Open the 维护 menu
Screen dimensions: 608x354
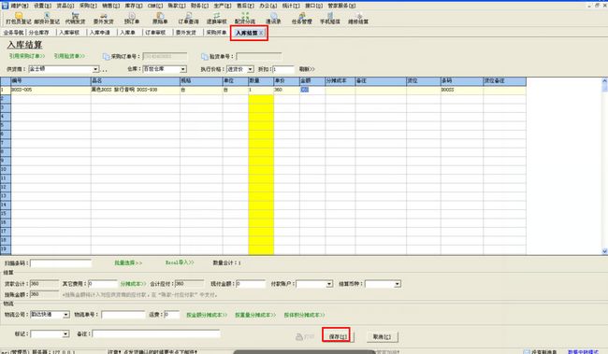(19, 6)
